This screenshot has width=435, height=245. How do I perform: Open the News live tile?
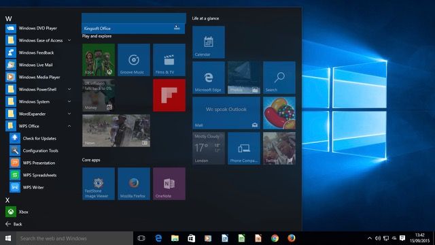pos(116,131)
